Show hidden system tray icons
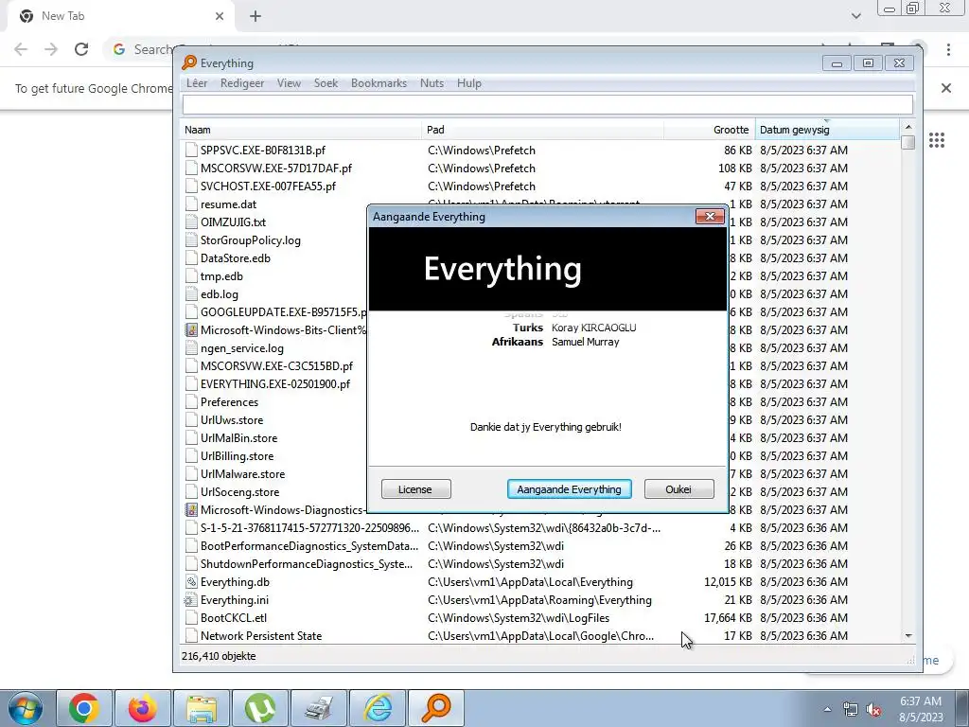 (827, 710)
